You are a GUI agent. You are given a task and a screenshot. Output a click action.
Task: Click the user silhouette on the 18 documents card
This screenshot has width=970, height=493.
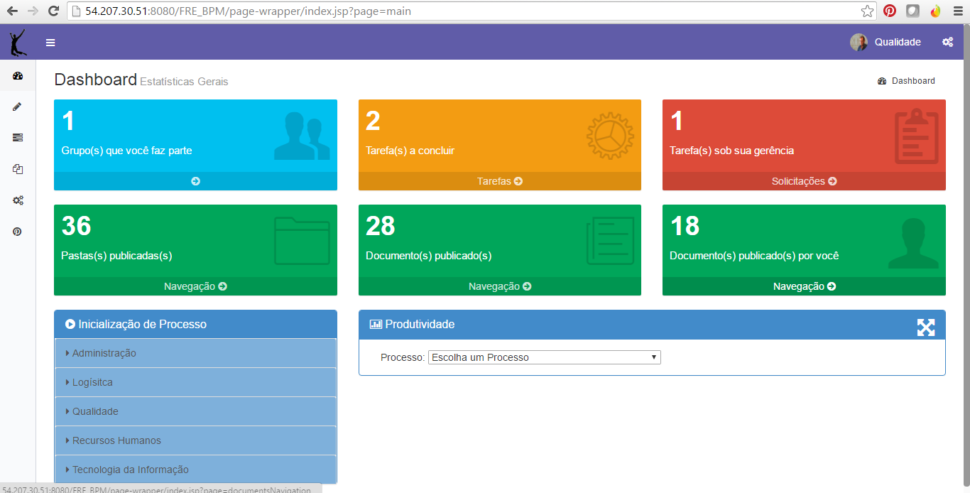coord(913,243)
